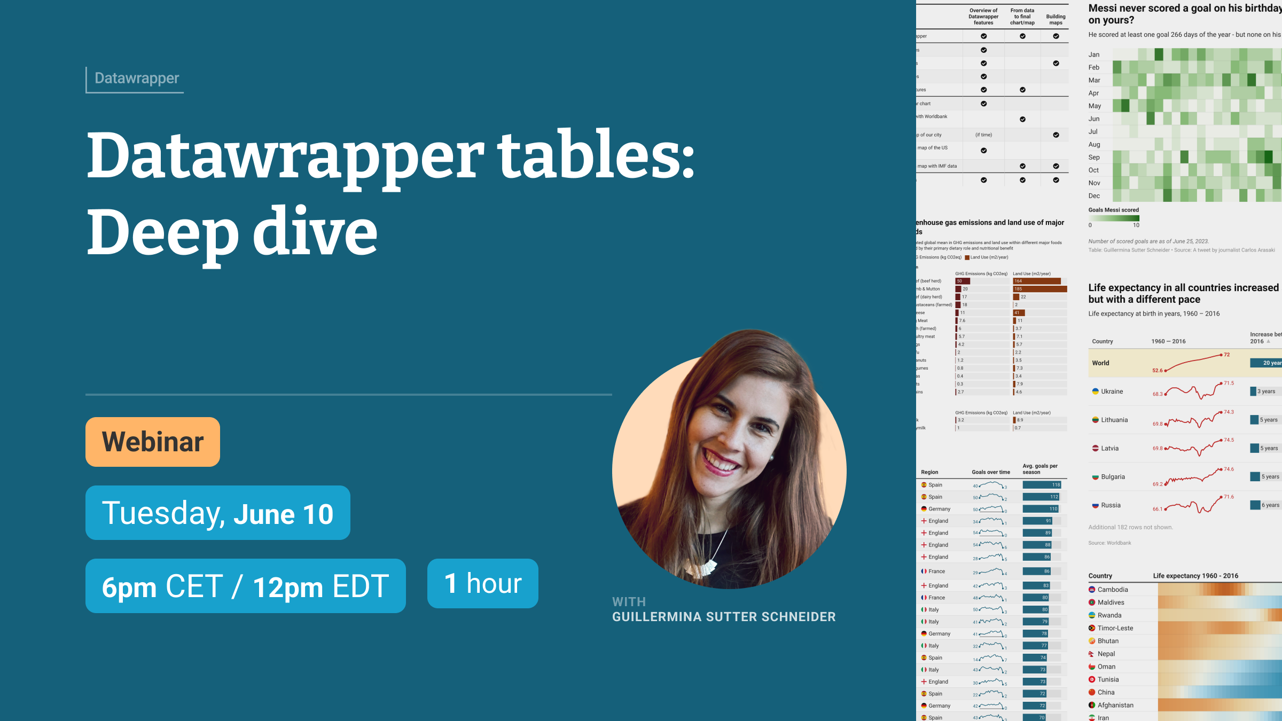Toggle the Worldbank row checkmark under From data
The width and height of the screenshot is (1282, 721).
coord(1022,120)
